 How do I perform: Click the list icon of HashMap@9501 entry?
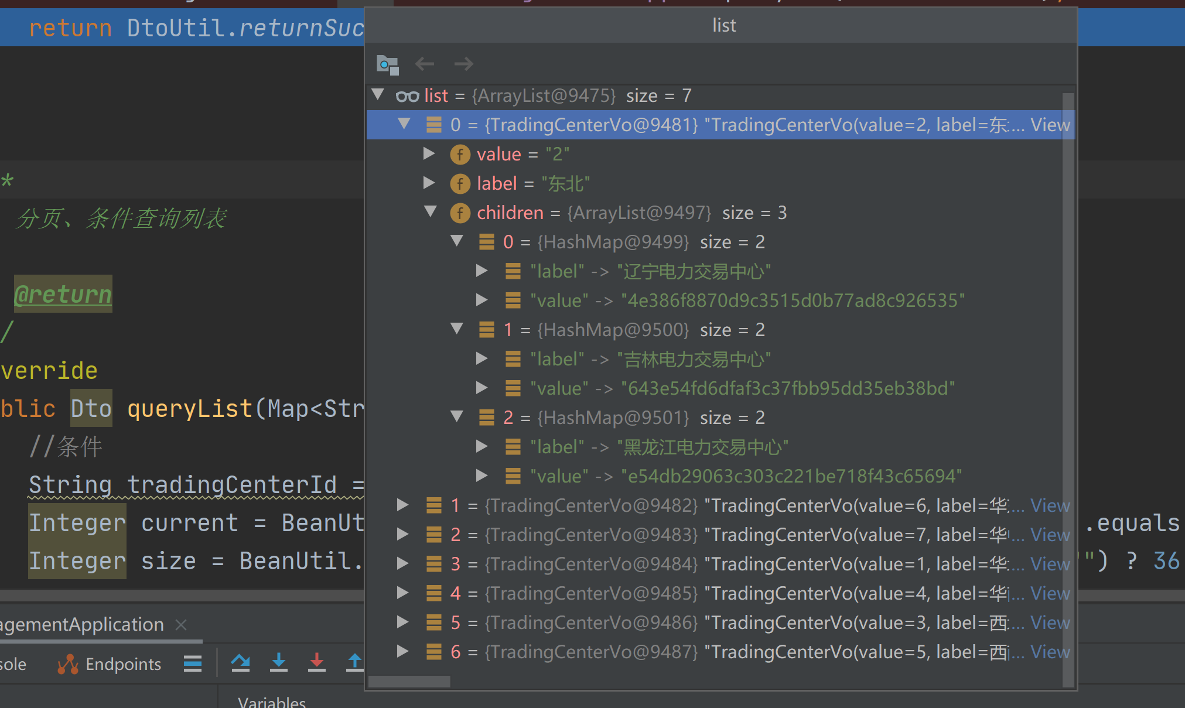pos(486,418)
